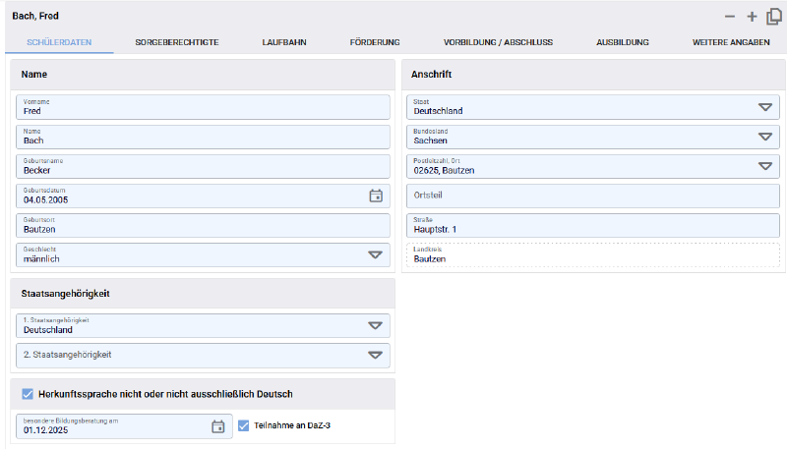Open the Bildungsberatung date calendar icon
The width and height of the screenshot is (787, 449).
point(218,426)
